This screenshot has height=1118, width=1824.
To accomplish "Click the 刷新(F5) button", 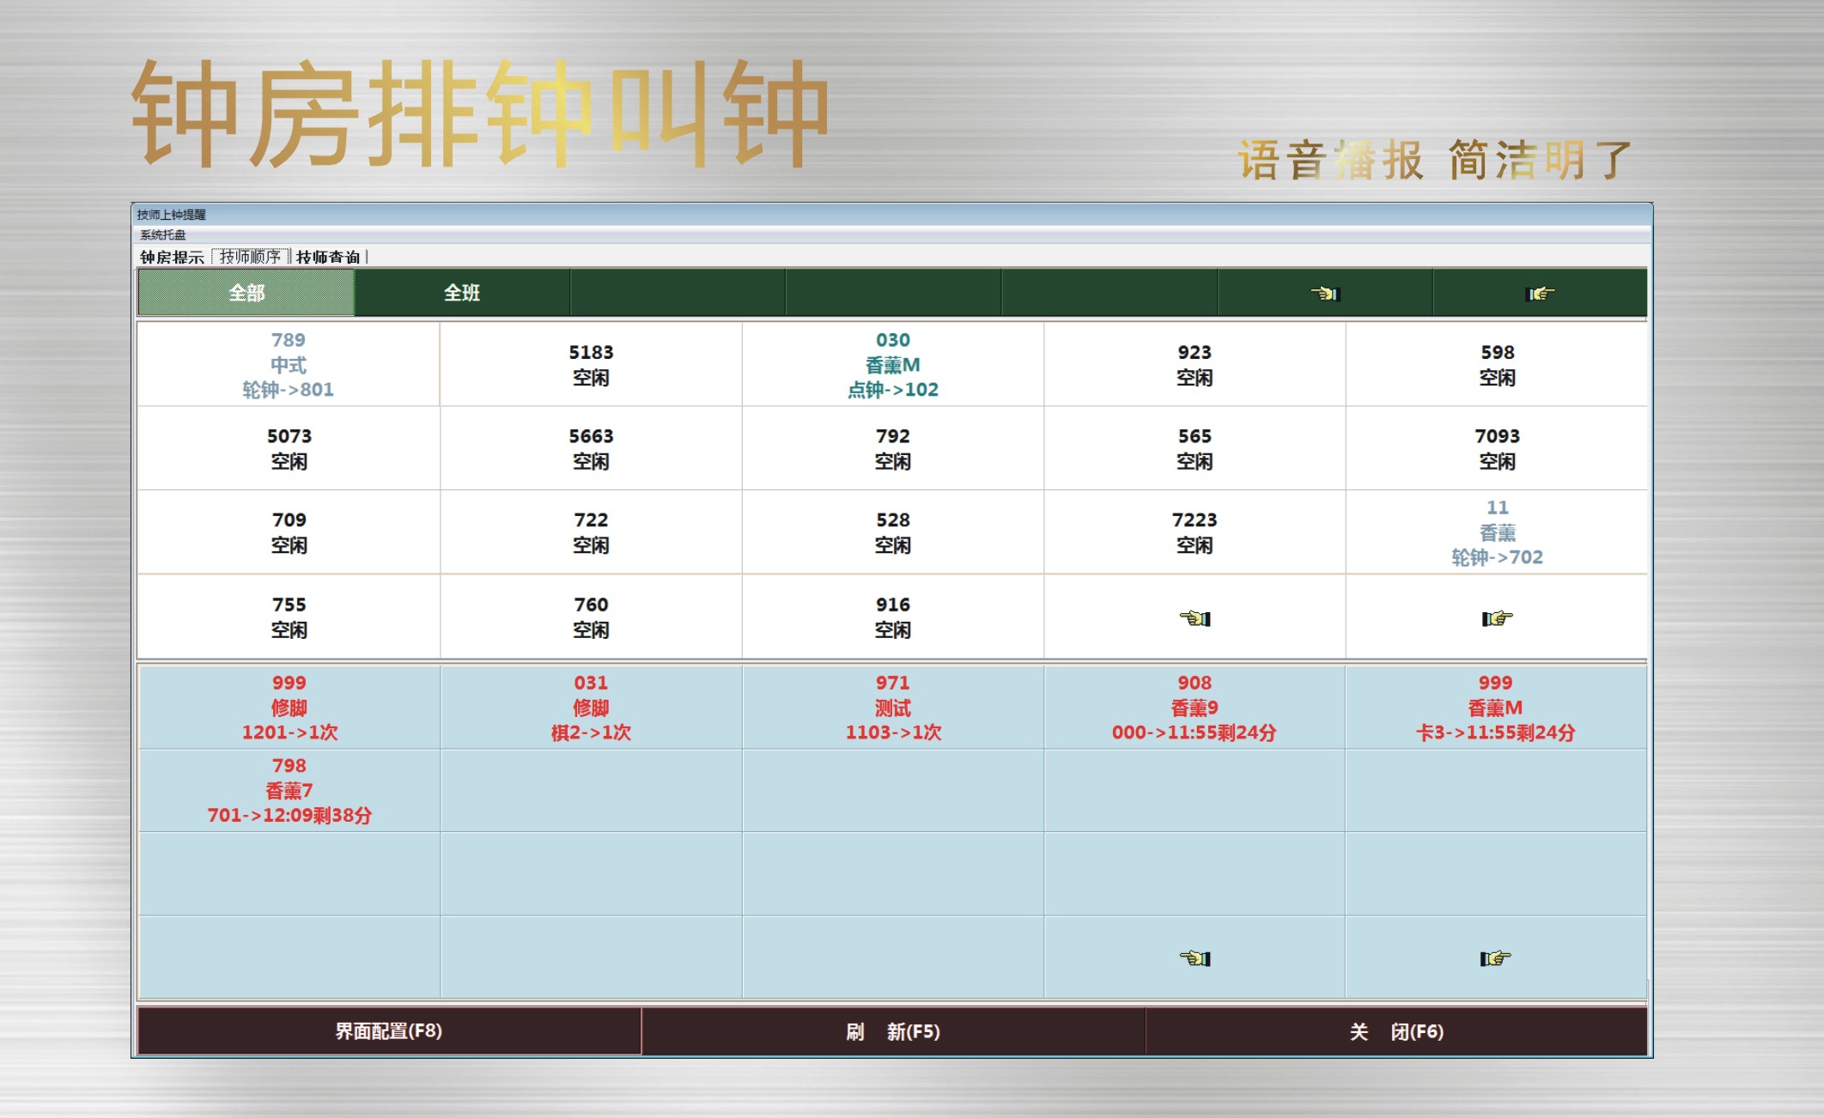I will pos(893,1030).
